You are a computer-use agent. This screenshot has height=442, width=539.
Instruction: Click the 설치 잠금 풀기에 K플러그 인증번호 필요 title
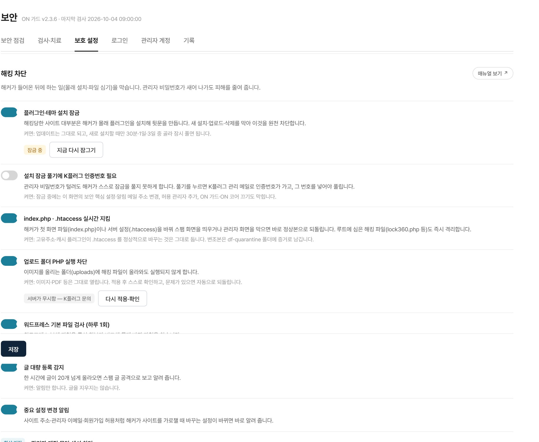(x=70, y=176)
